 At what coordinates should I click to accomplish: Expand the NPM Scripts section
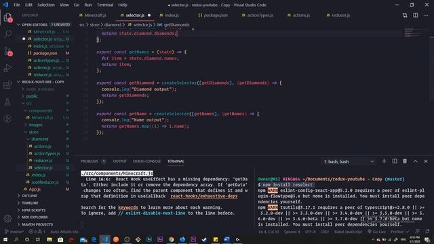click(x=33, y=210)
